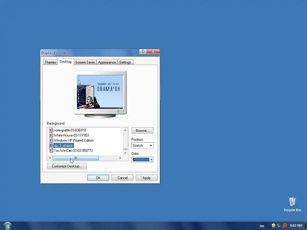Click the blue desktop Color swatch
Image resolution: width=307 pixels, height=230 pixels.
141,159
